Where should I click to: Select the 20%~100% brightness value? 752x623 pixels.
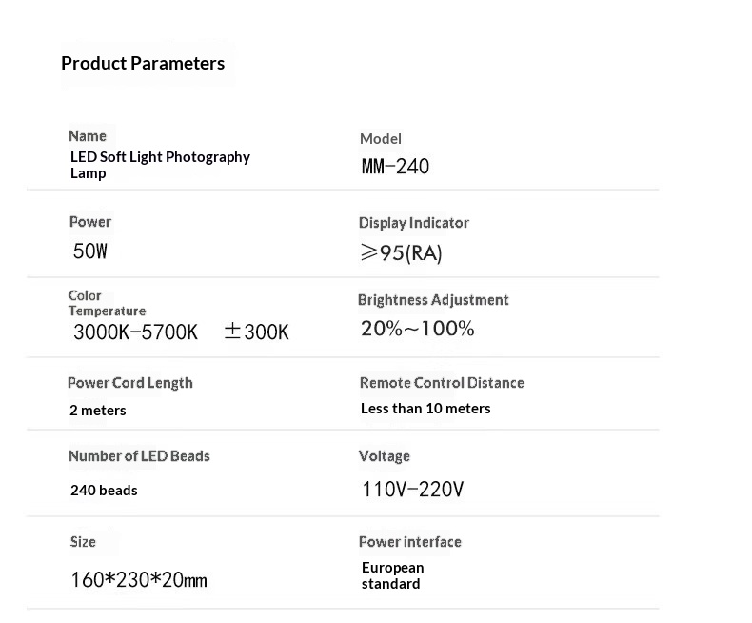(x=417, y=329)
